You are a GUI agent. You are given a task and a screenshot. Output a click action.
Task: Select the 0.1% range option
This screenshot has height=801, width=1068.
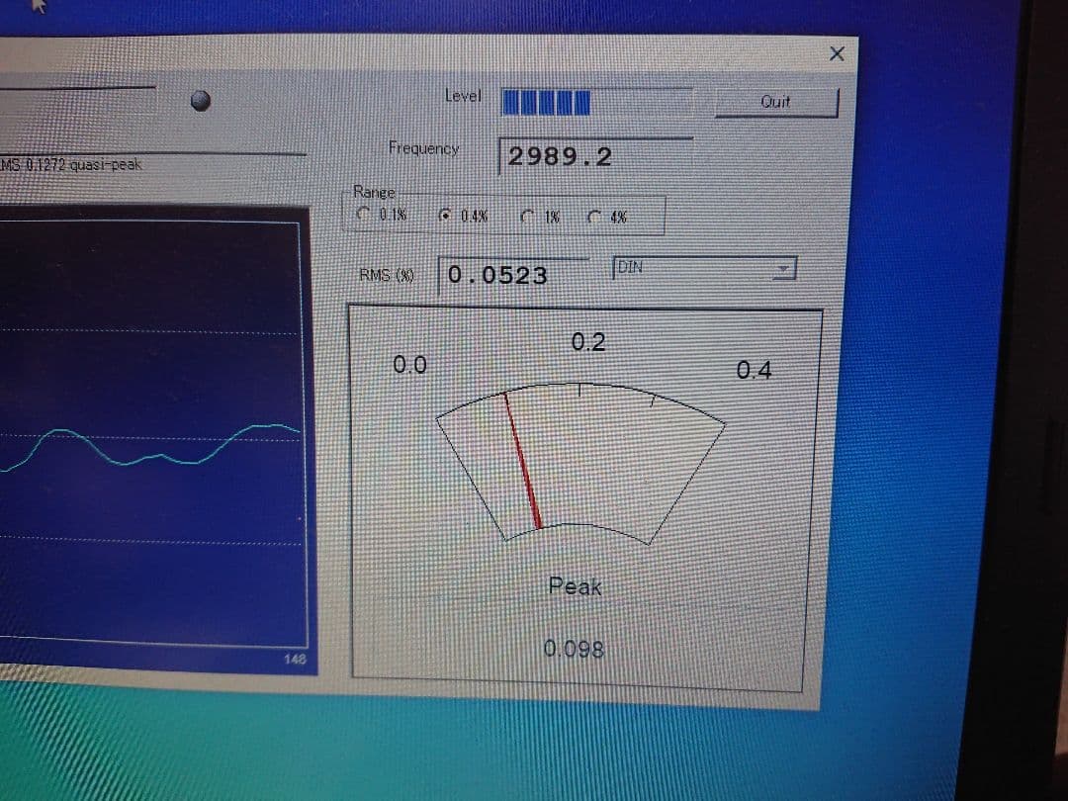365,214
